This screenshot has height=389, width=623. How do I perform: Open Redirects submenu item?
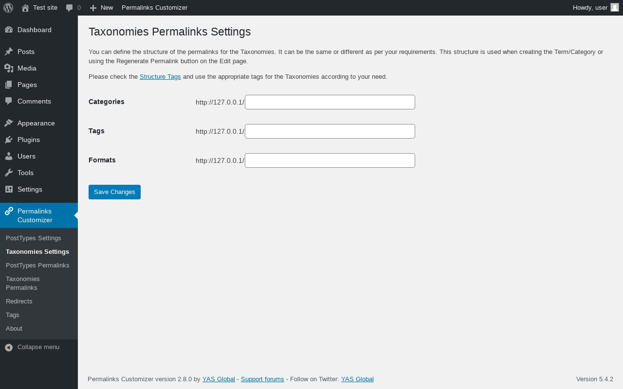click(x=19, y=301)
